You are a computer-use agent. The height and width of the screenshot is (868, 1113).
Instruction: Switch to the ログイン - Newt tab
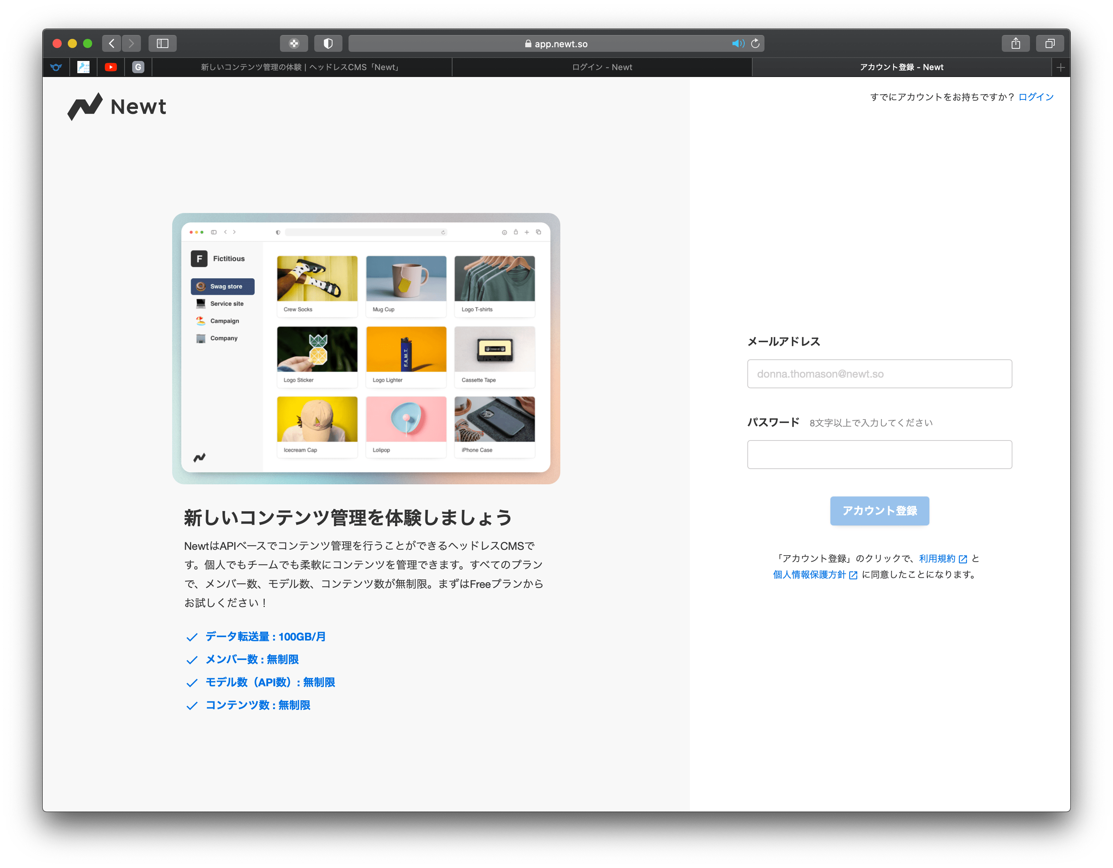coord(602,67)
